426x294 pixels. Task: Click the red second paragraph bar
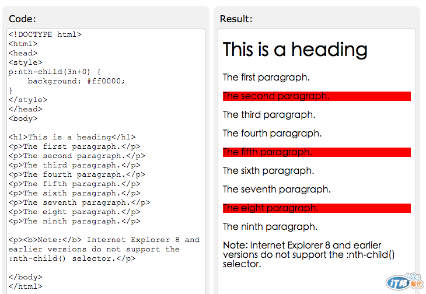pos(316,96)
